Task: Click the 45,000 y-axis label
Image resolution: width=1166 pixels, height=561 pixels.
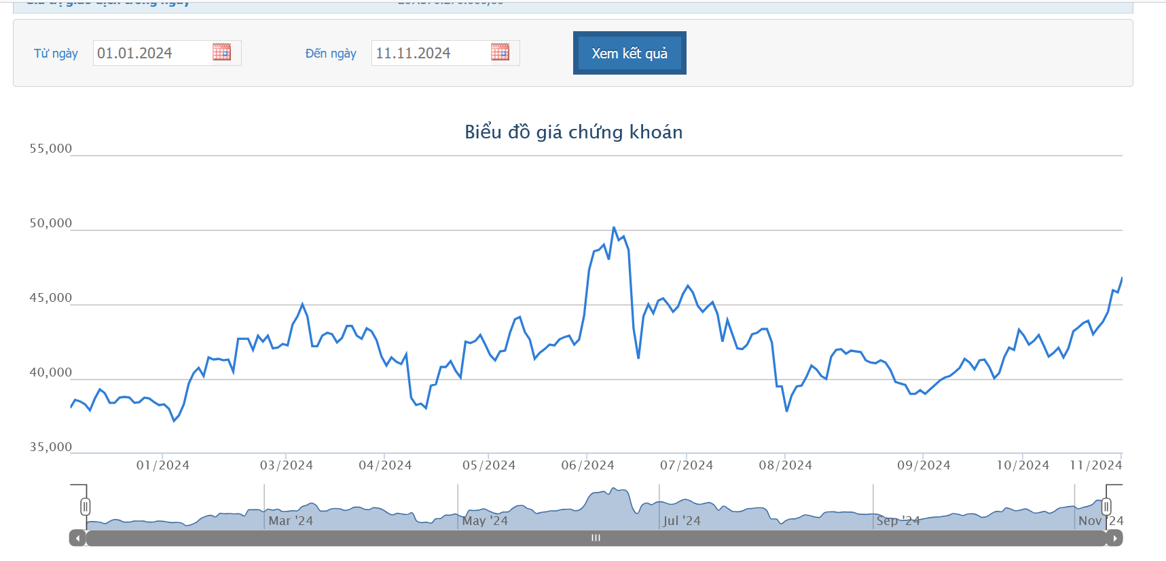Action: pos(50,298)
